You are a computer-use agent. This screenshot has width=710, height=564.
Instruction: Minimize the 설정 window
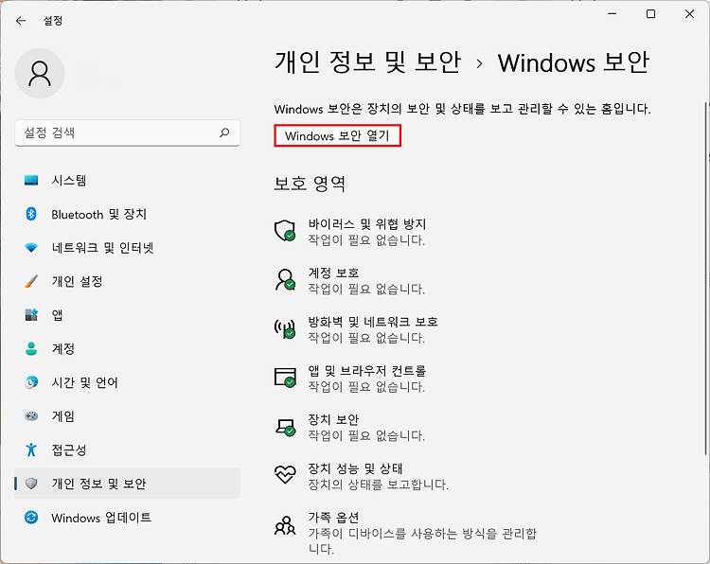point(612,14)
